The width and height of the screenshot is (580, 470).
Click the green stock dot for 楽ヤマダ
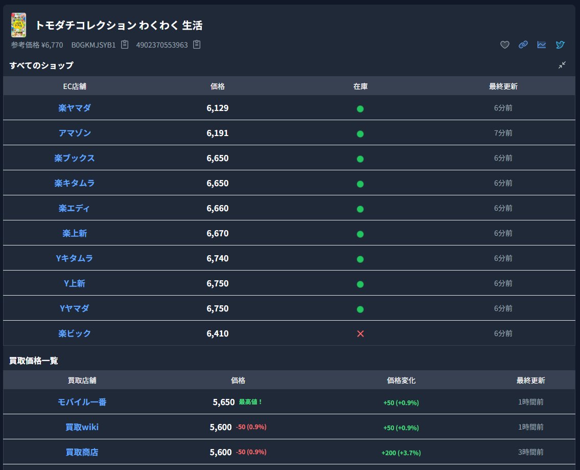tap(360, 109)
